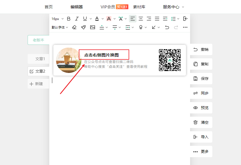Click the spacing-after-paragraph icon
Viewport: 241px width, 165px height.
pyautogui.click(x=115, y=27)
